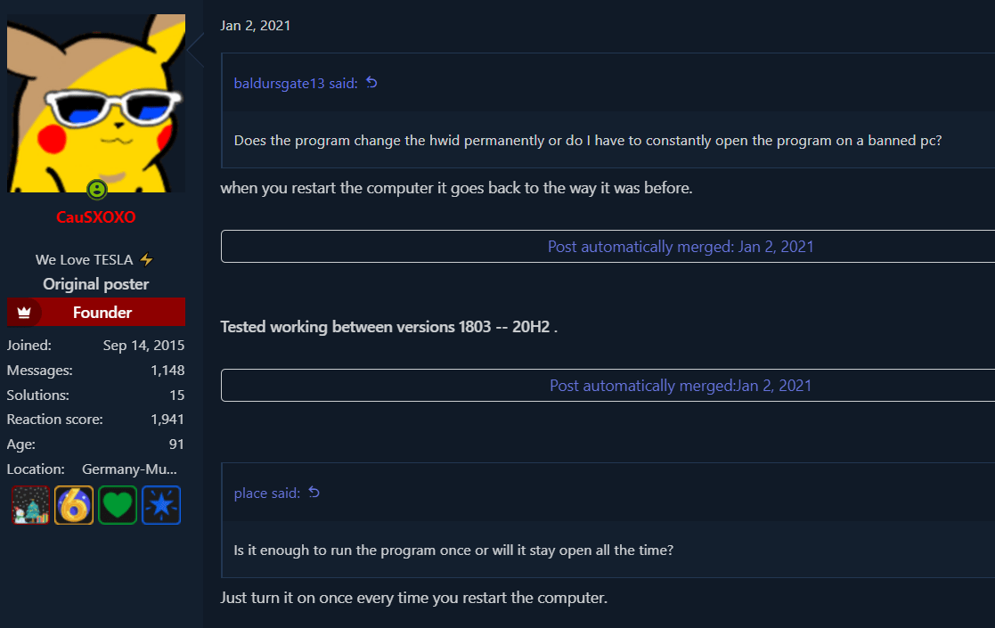Jump to place's original post via arrow

coord(314,493)
